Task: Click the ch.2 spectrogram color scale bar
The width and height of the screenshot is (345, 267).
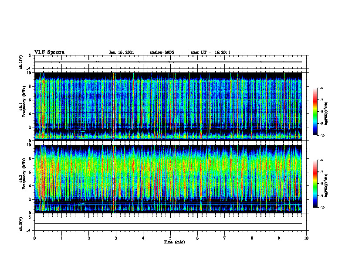Action: [315, 184]
